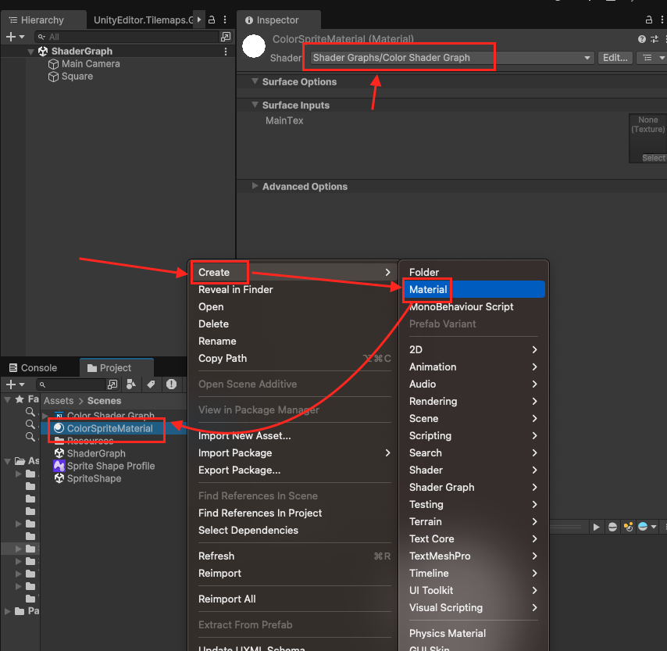Click Project search open-in-window icon
The height and width of the screenshot is (651, 667).
(112, 385)
